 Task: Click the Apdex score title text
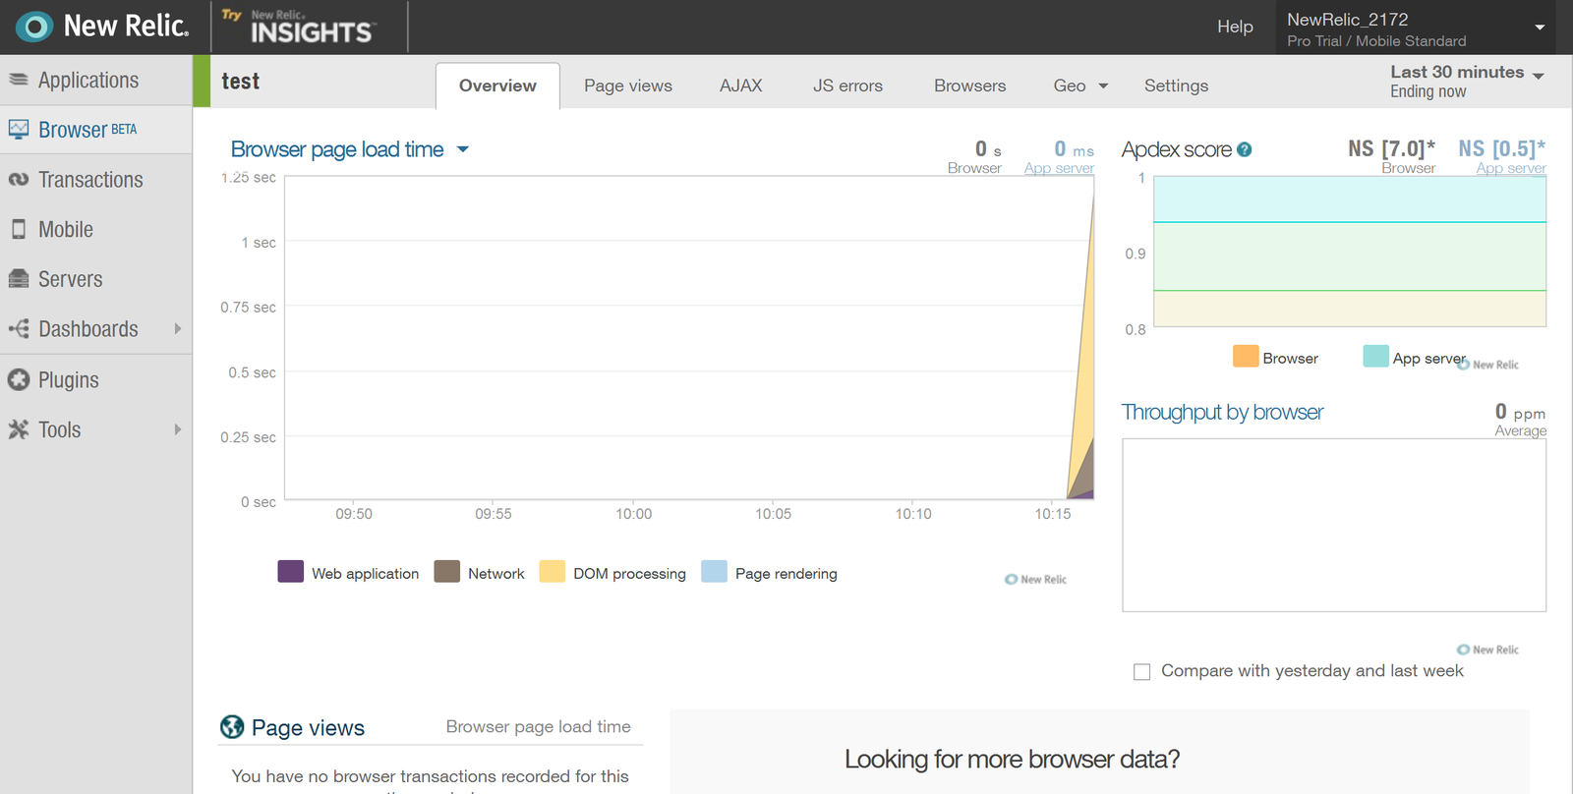(x=1177, y=149)
